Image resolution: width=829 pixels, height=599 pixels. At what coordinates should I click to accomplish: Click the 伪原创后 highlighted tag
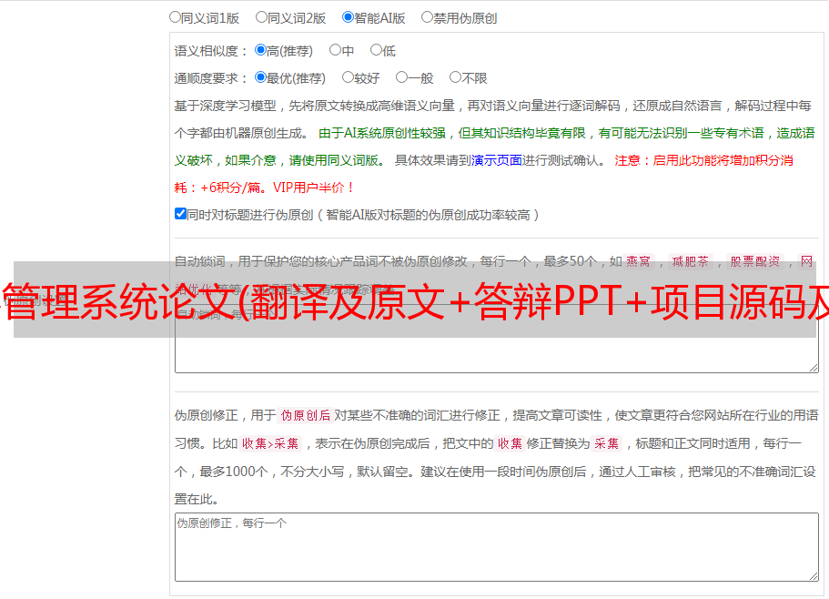(306, 415)
